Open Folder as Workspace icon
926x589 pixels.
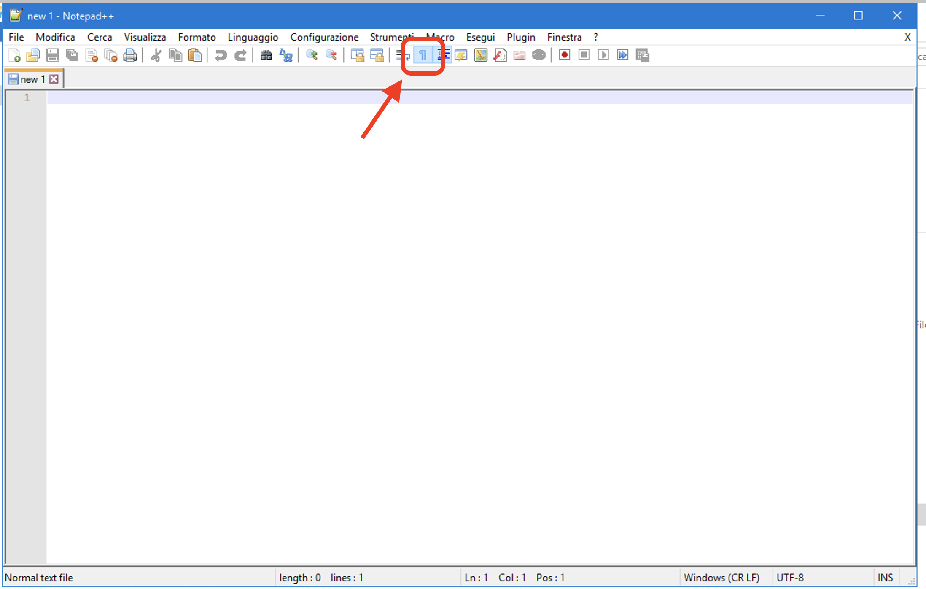pos(520,55)
